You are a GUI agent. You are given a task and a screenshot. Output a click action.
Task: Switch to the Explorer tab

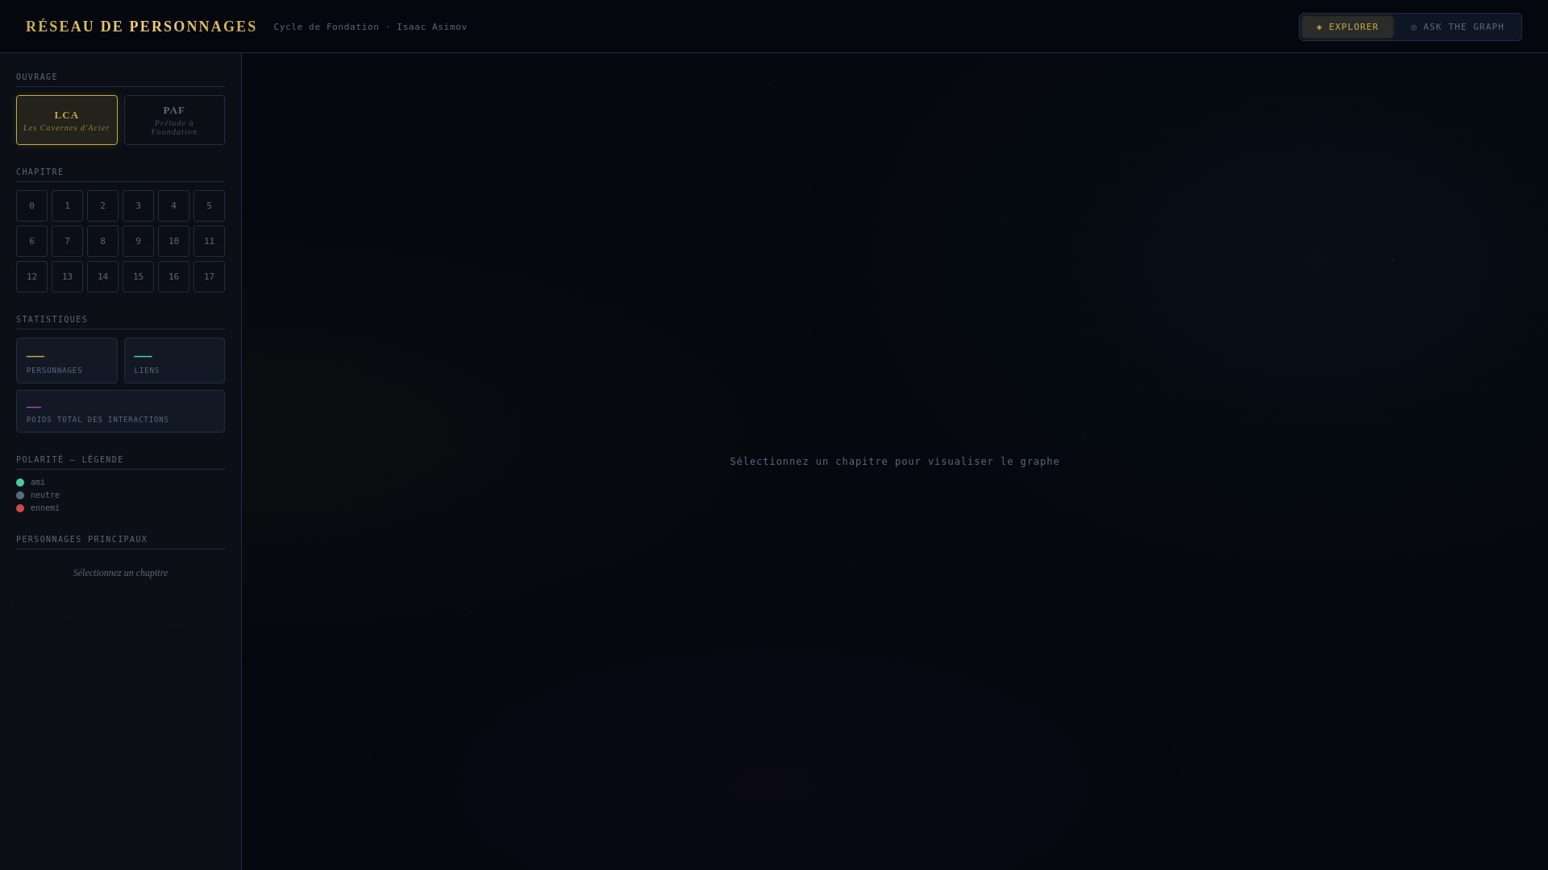click(1347, 27)
